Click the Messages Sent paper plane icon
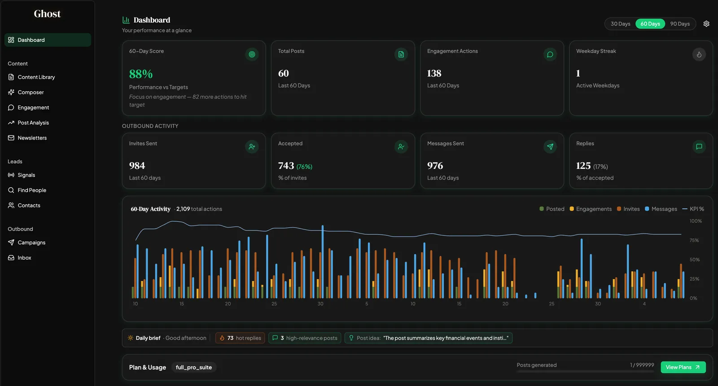 point(550,147)
